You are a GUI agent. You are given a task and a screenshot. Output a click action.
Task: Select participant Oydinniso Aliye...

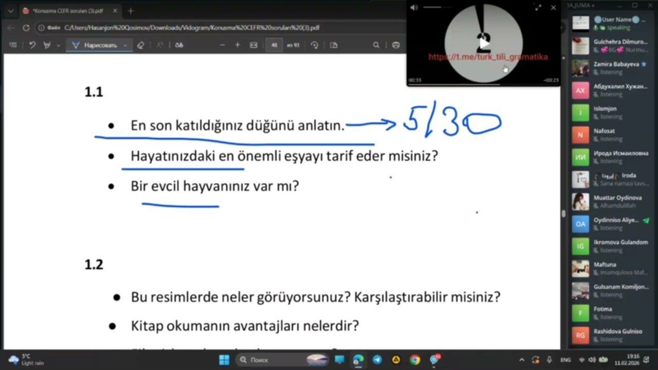tap(610, 224)
